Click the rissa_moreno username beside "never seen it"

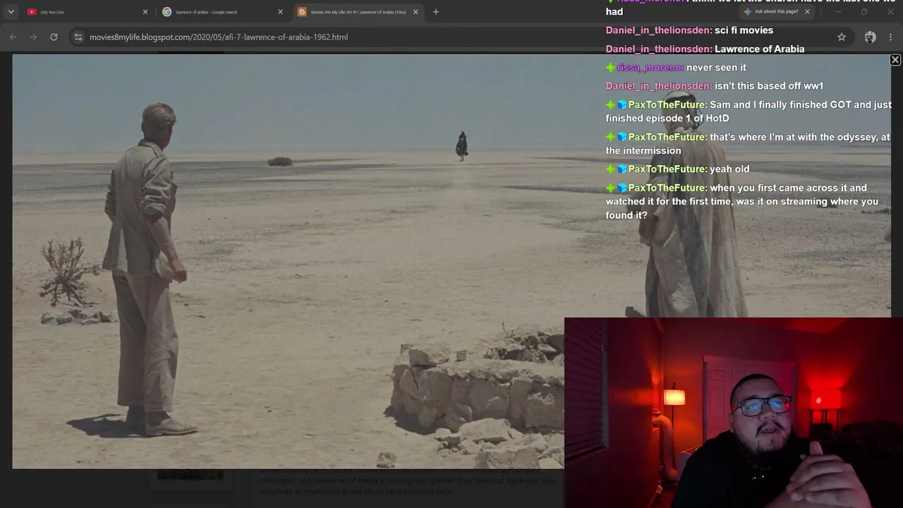tap(650, 68)
